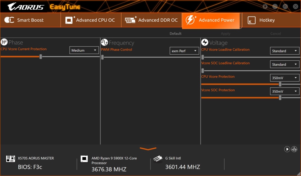Open the hardware monitor waveform icon
This screenshot has height=176, width=301.
[294, 149]
